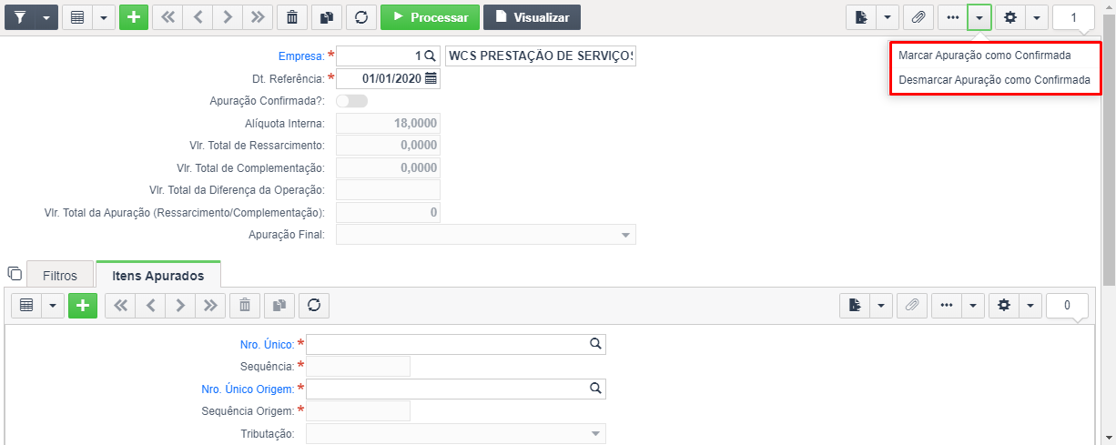1116x445 pixels.
Task: Click the Itens Apurados refresh icon
Action: [x=315, y=306]
